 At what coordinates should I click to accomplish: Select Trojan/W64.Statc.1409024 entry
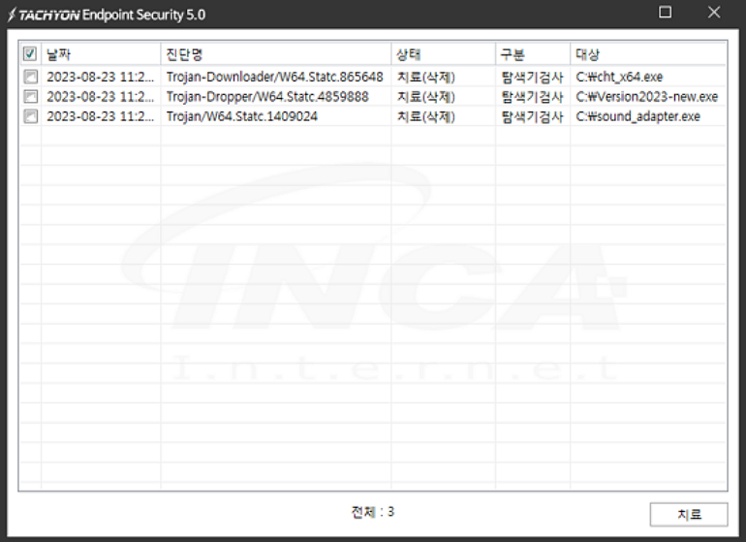[241, 116]
